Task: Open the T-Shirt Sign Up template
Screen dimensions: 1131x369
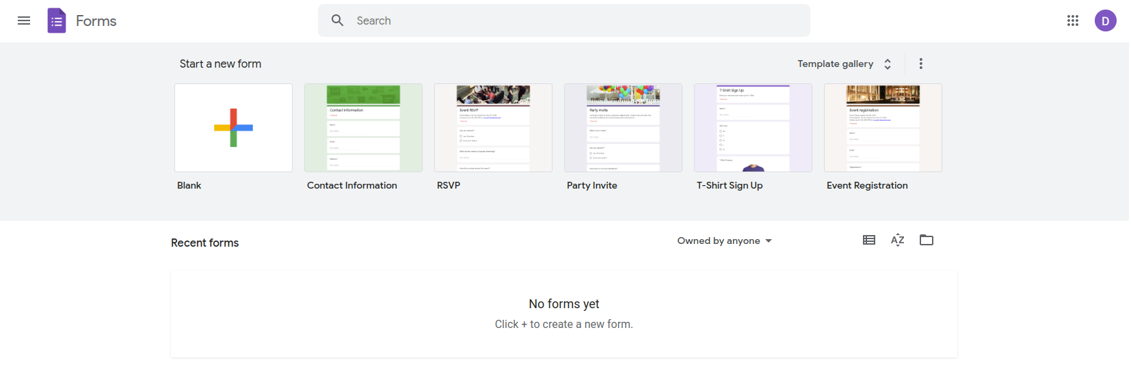Action: tap(753, 128)
